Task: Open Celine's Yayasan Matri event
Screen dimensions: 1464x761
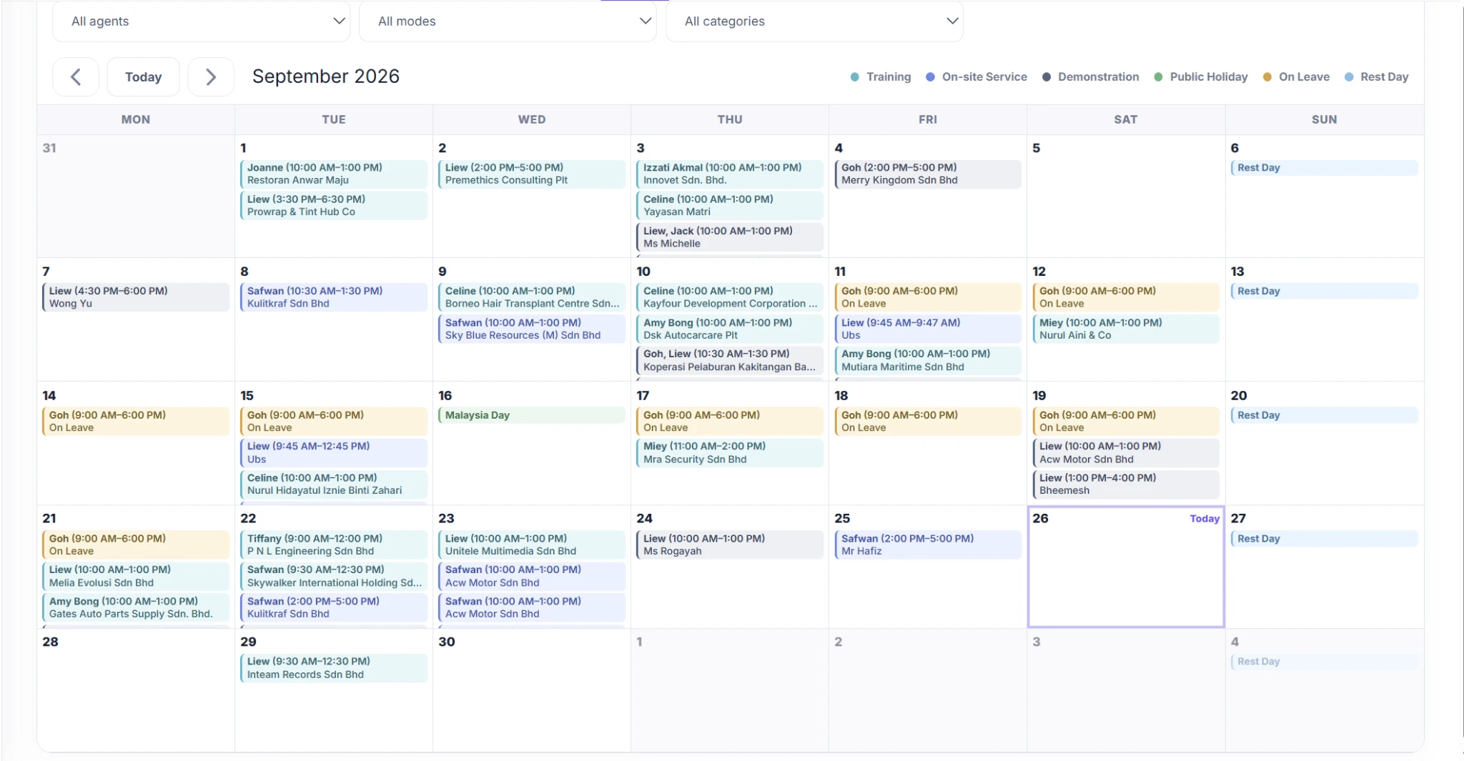Action: pyautogui.click(x=730, y=206)
